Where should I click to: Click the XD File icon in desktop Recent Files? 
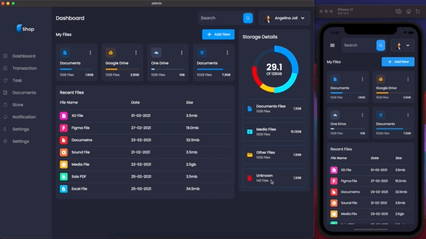click(x=64, y=116)
